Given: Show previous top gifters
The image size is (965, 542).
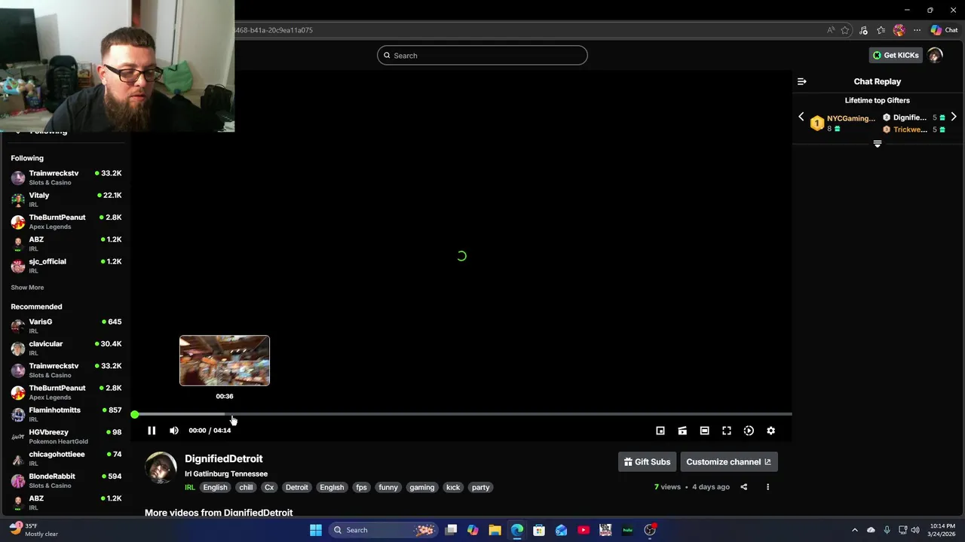Looking at the screenshot, I should (x=801, y=117).
